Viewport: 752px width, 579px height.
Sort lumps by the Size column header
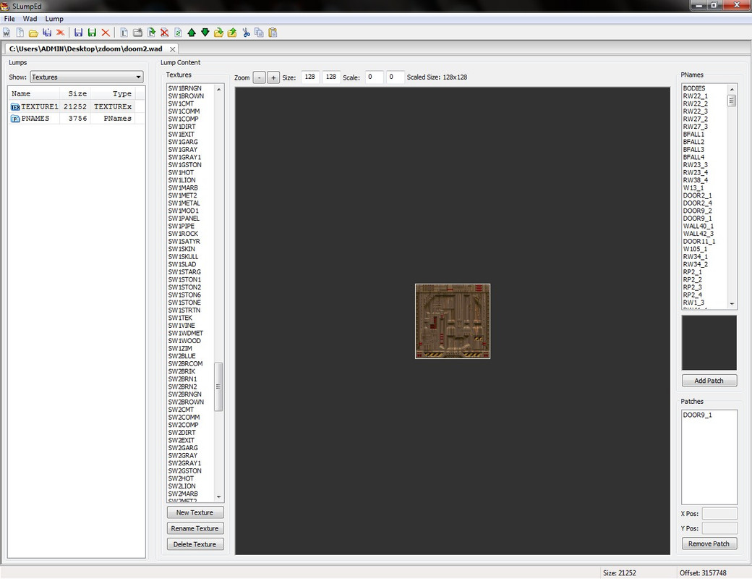click(74, 93)
